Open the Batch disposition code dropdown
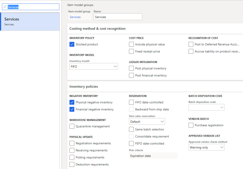Image resolution: width=243 pixels, height=169 pixels. [x=206, y=108]
